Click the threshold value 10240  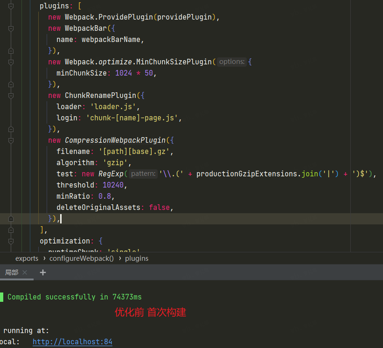pos(113,185)
